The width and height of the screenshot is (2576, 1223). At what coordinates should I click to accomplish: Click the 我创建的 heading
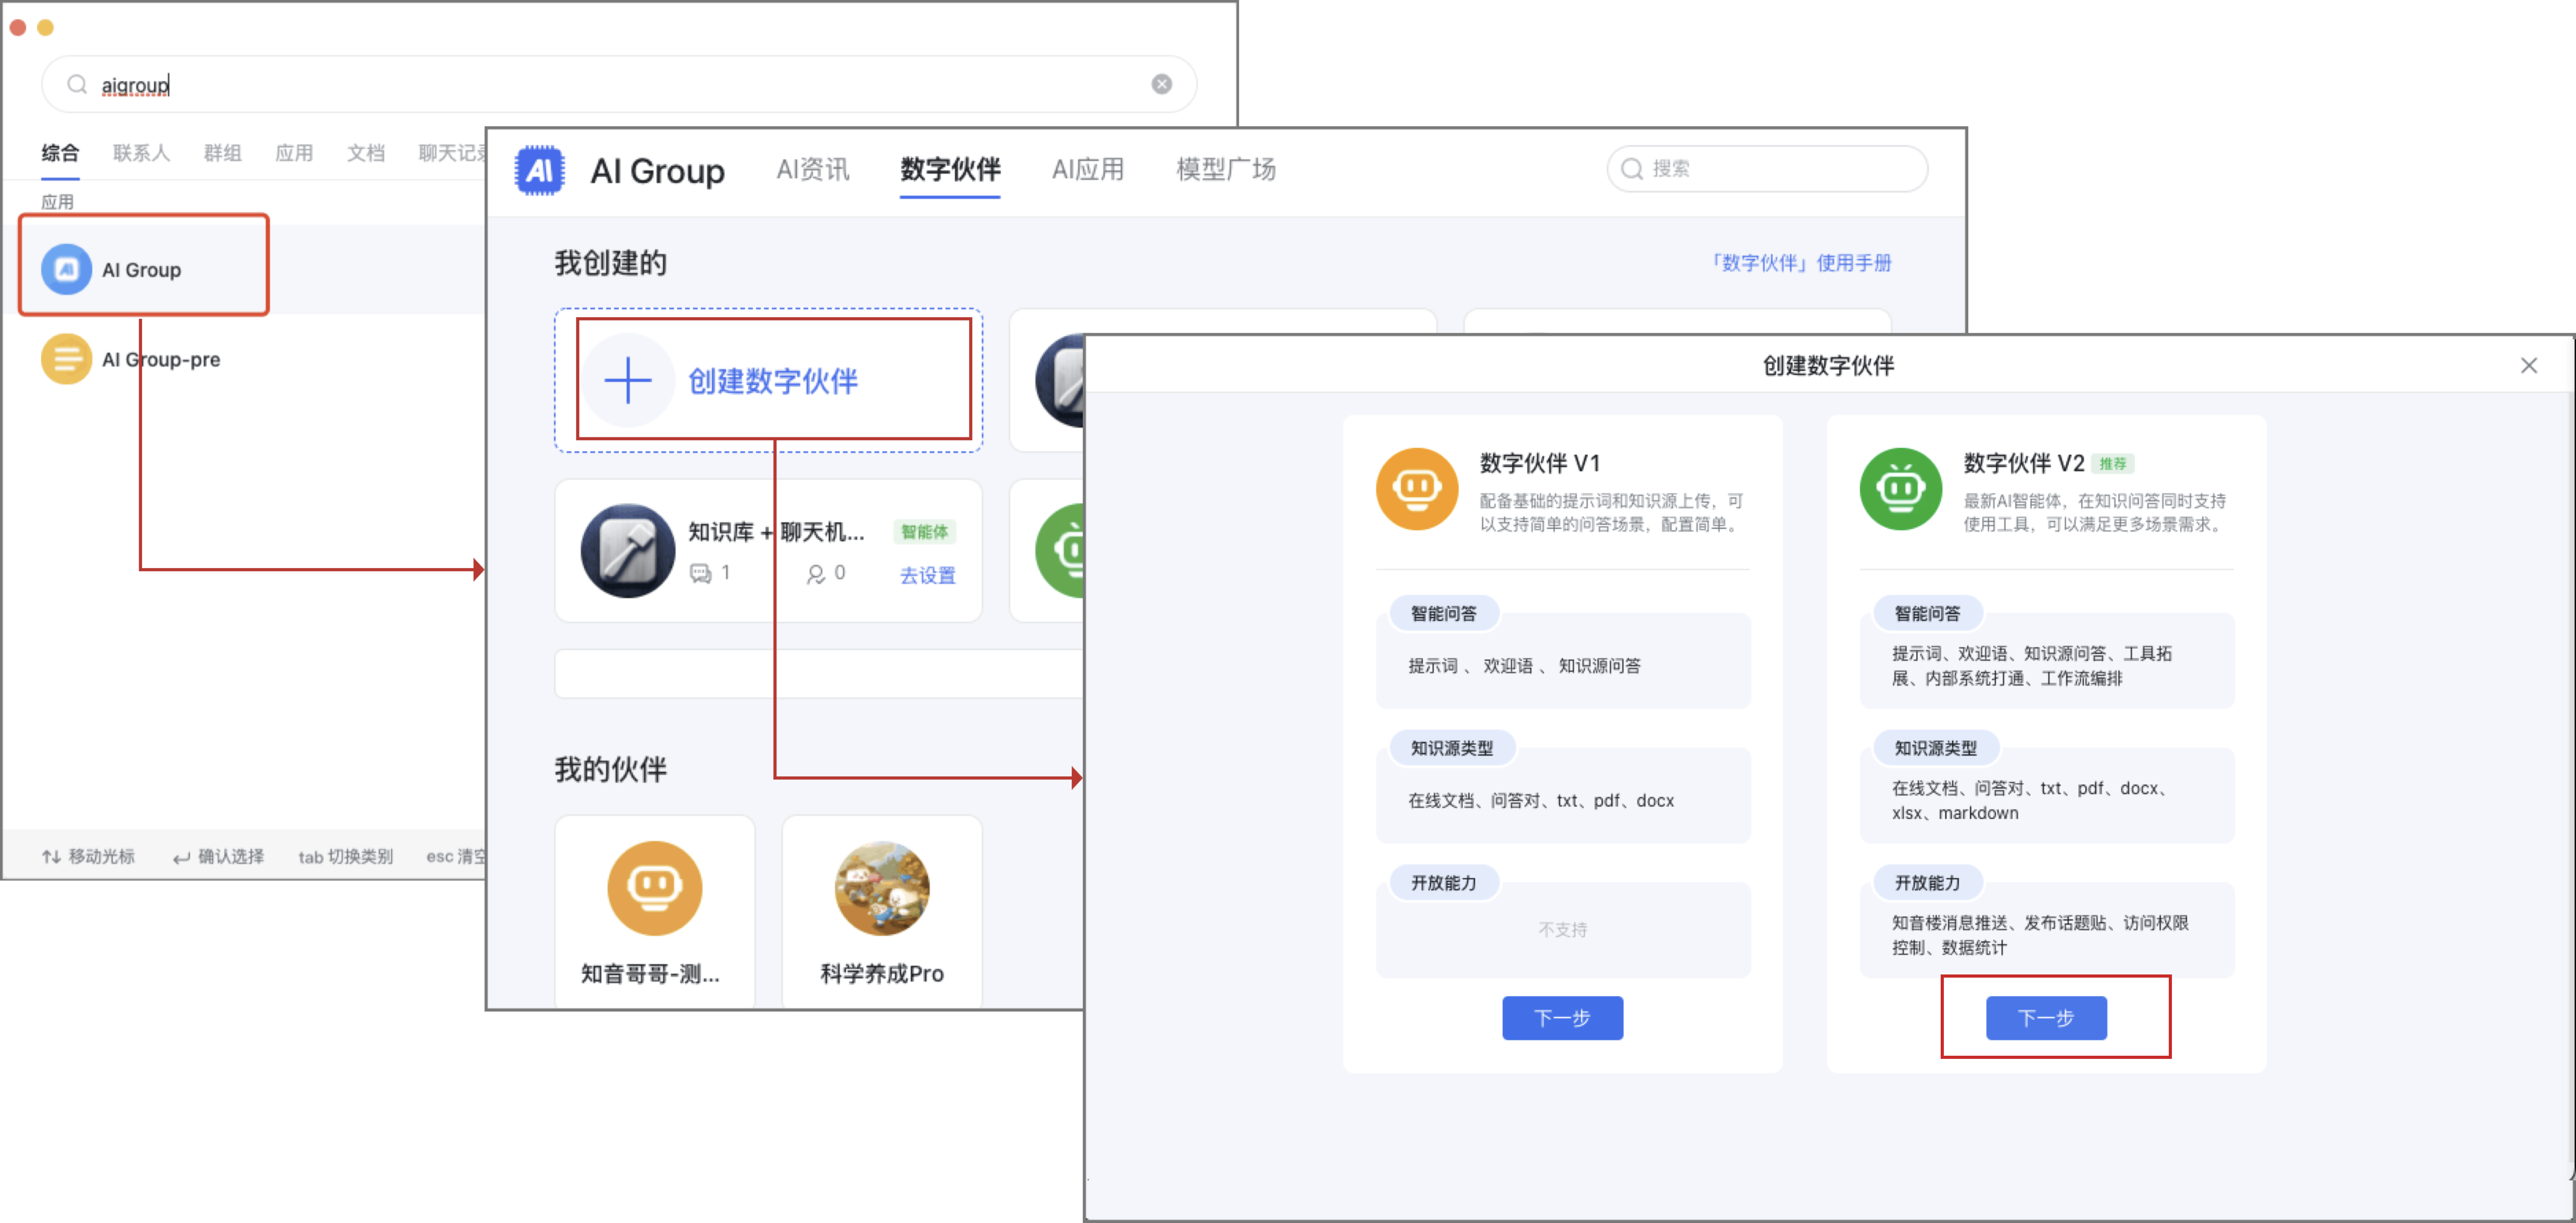click(610, 264)
